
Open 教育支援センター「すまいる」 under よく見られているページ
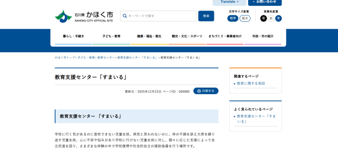point(256,119)
